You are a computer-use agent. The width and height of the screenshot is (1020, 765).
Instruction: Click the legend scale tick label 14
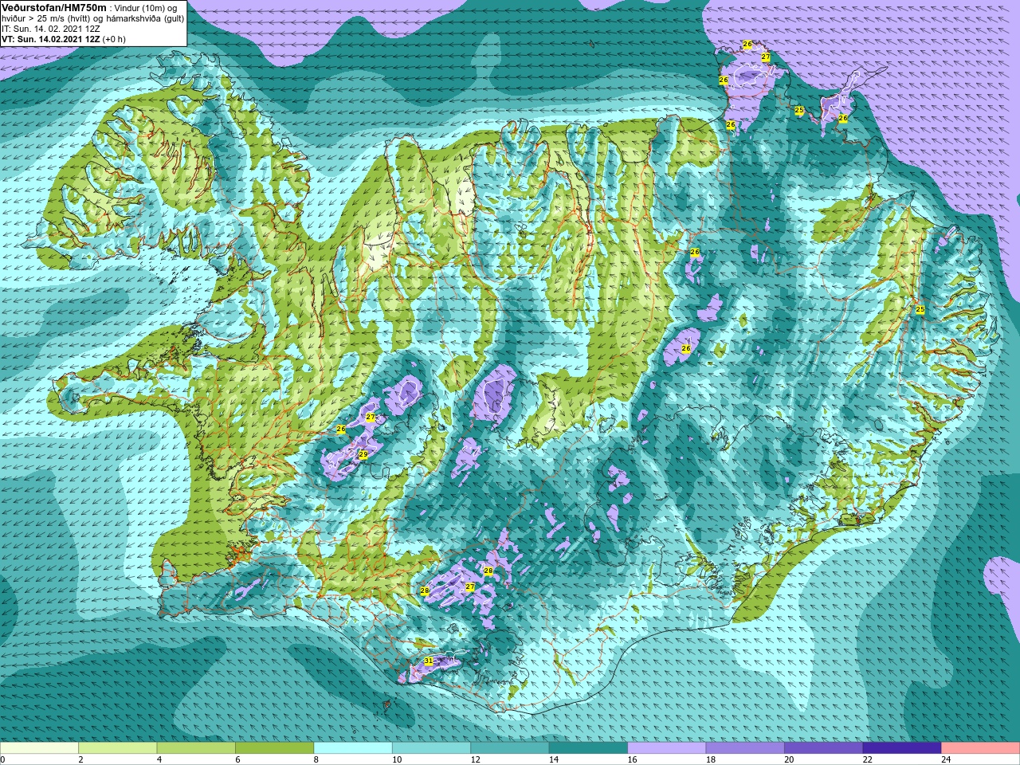[x=554, y=759]
